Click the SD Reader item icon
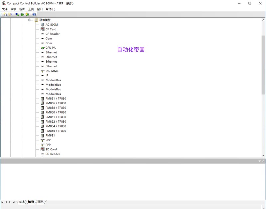 pos(43,154)
